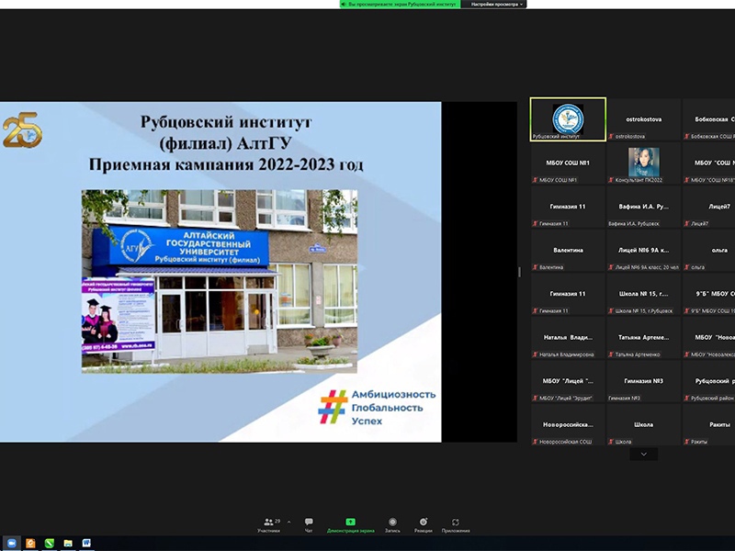Screen dimensions: 735x551
Task: Select the Консультант ПК2022 photo tile
Action: tap(644, 163)
